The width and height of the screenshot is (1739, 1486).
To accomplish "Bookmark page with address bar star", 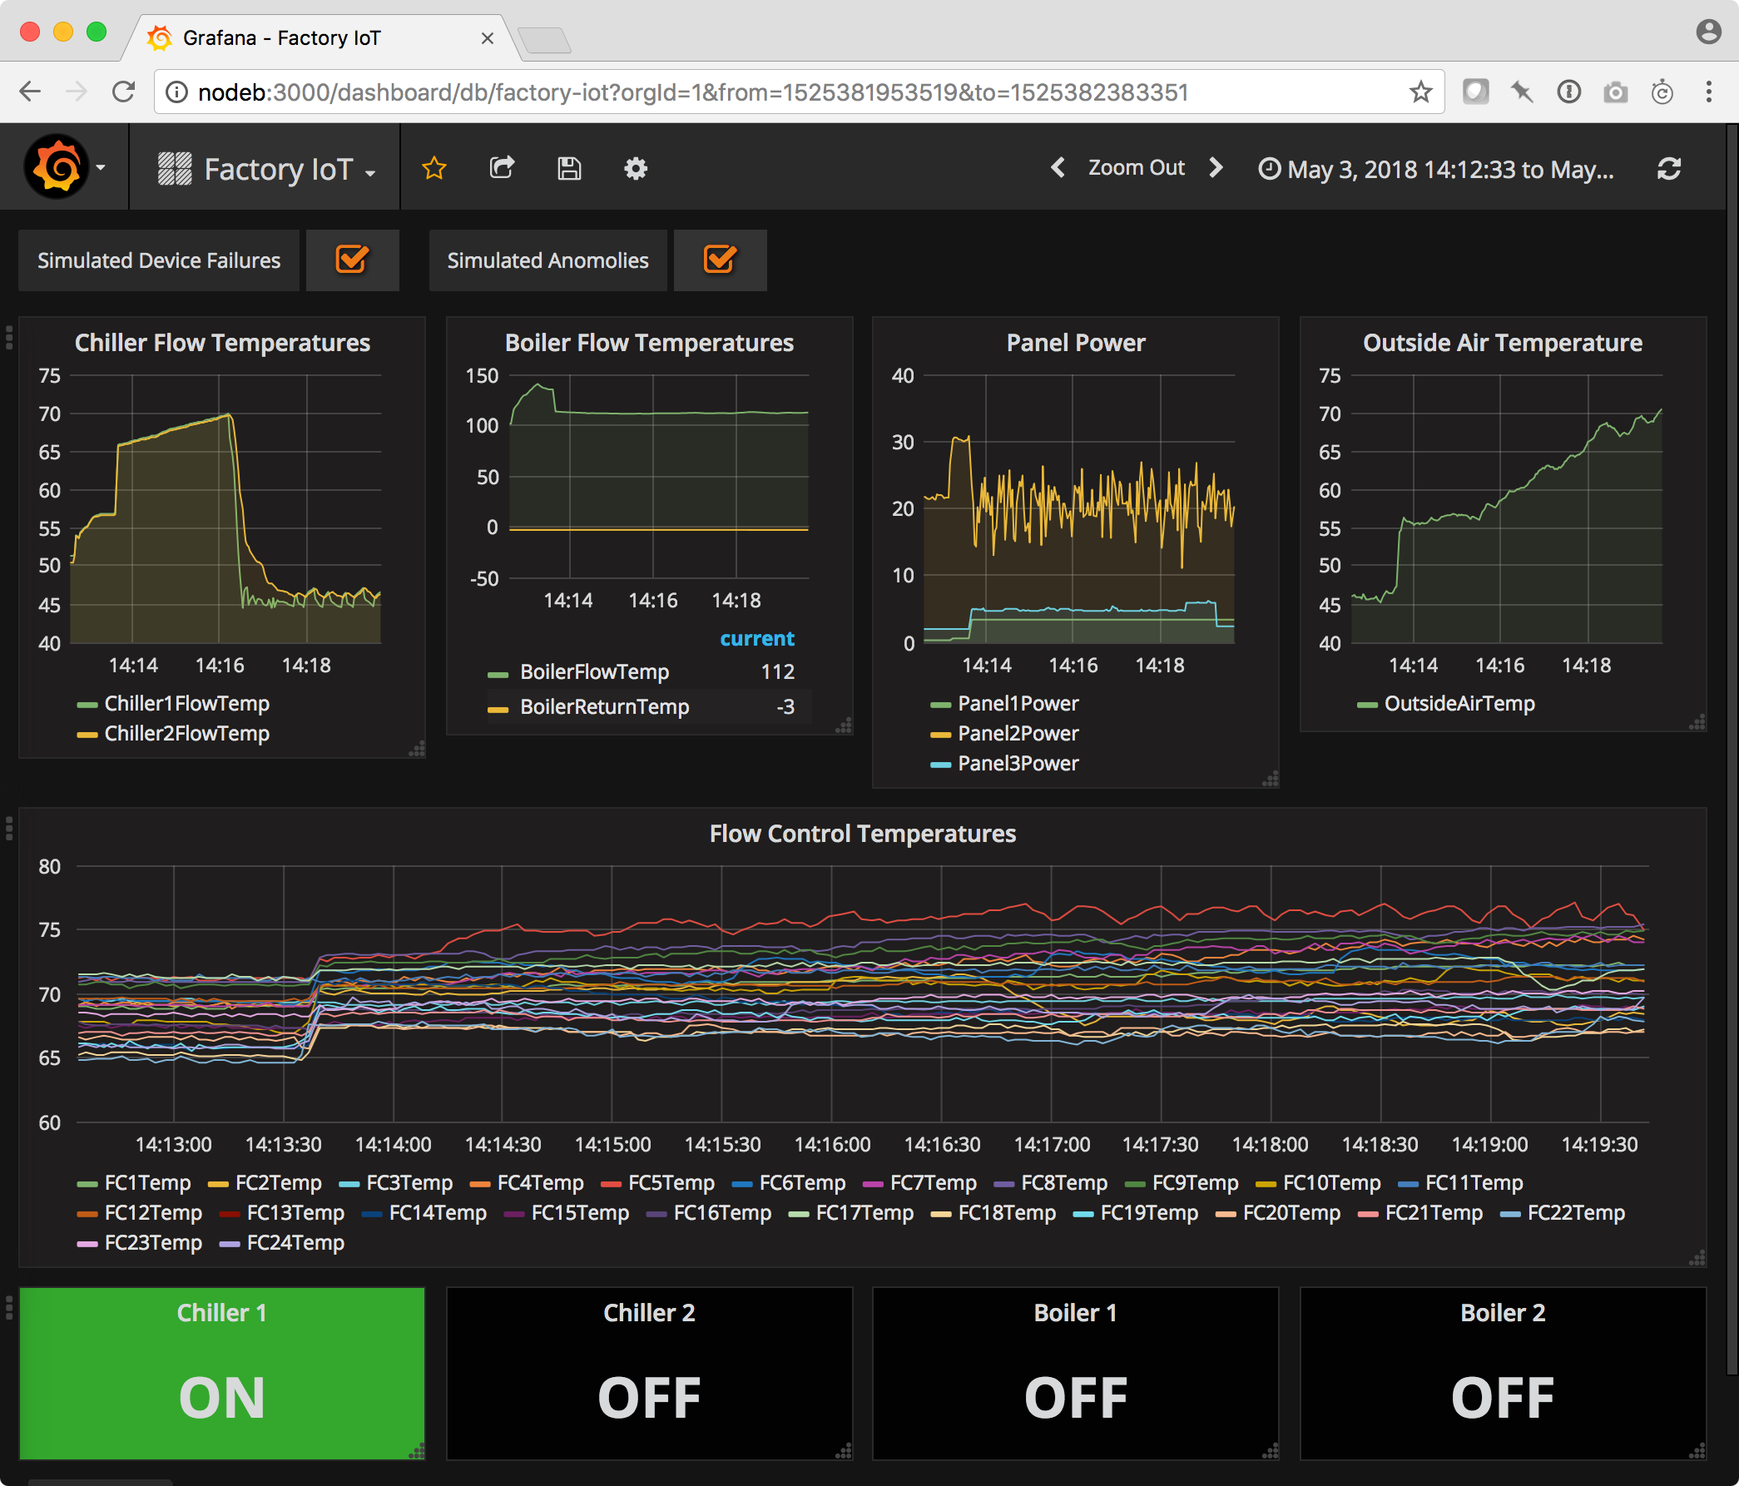I will [x=1420, y=92].
